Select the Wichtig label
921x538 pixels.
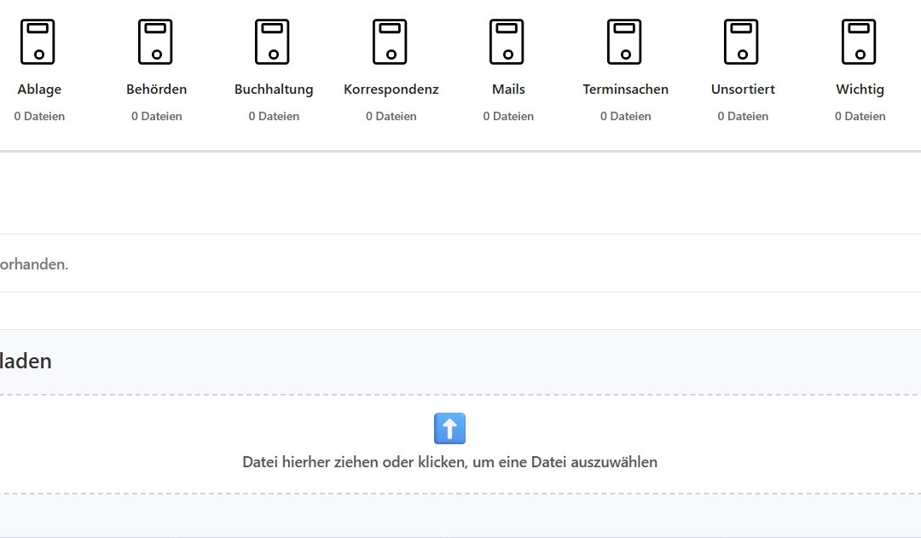(x=860, y=90)
